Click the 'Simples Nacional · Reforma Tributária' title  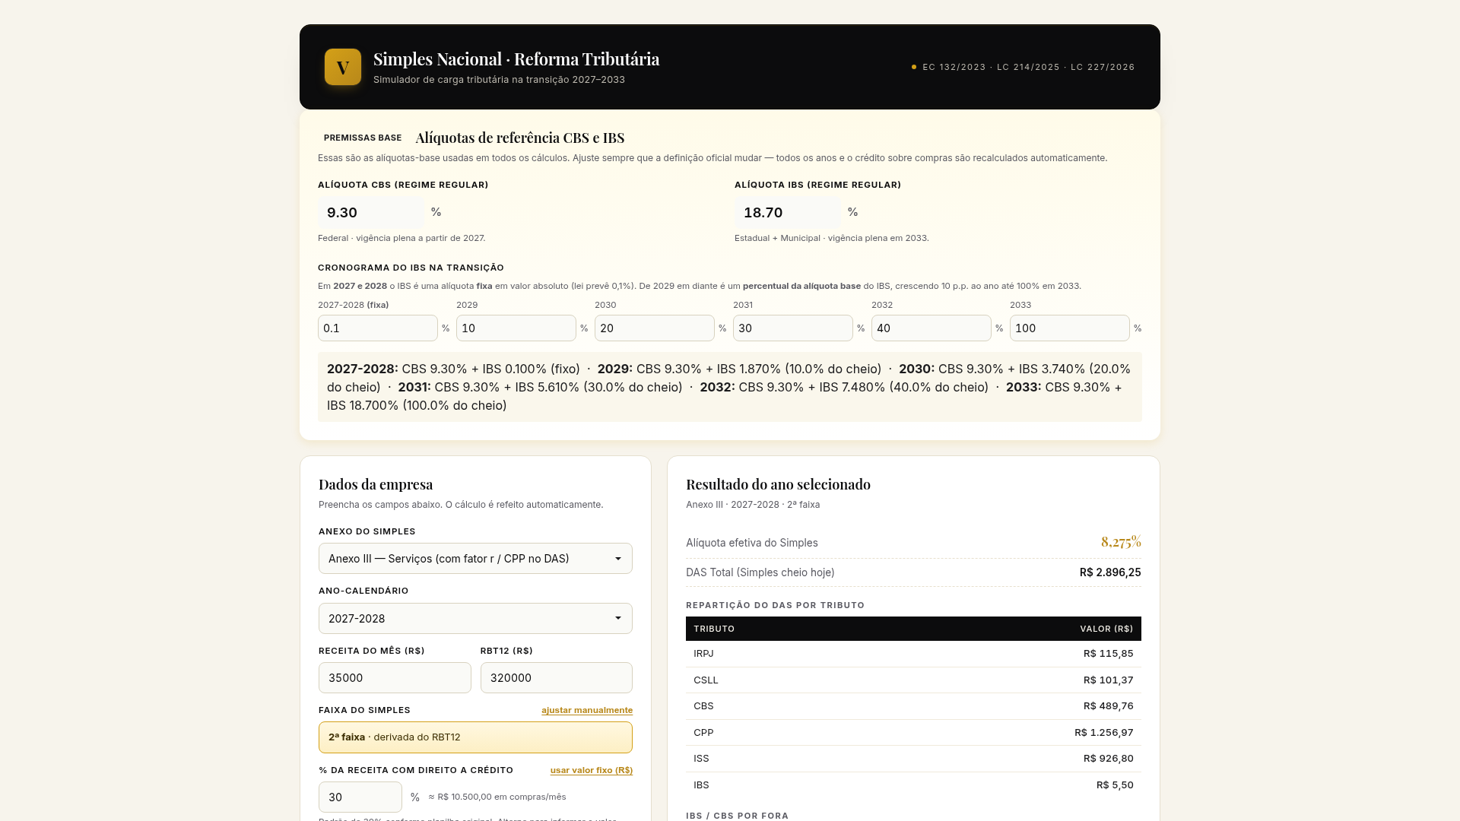pyautogui.click(x=516, y=59)
